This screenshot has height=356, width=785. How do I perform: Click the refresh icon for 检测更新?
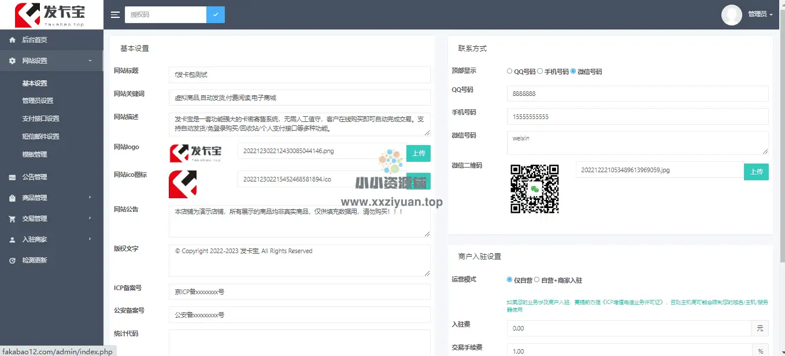(x=12, y=261)
